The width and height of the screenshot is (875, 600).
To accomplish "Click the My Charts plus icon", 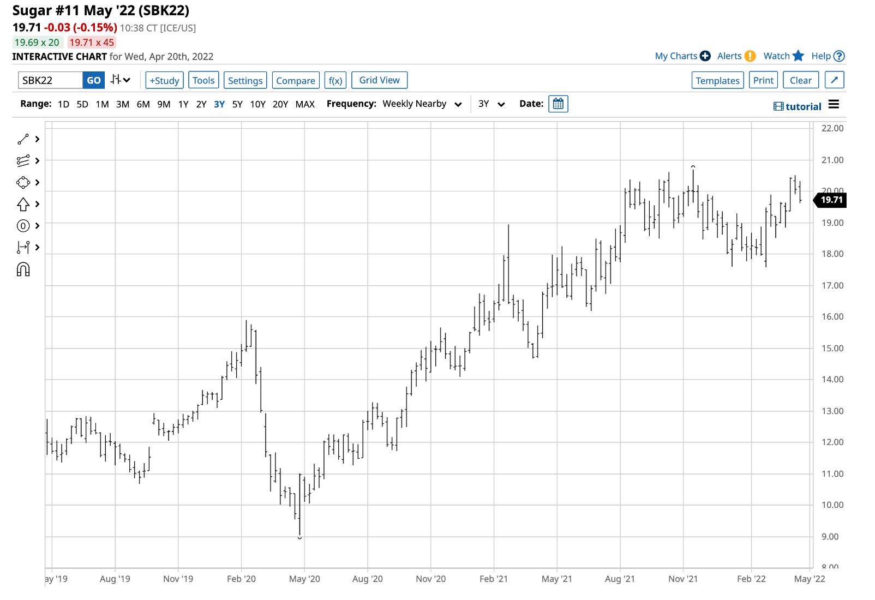I will 705,56.
